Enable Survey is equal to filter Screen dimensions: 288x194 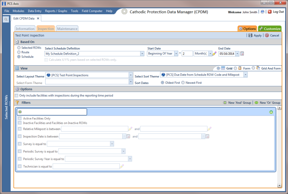tap(20, 144)
